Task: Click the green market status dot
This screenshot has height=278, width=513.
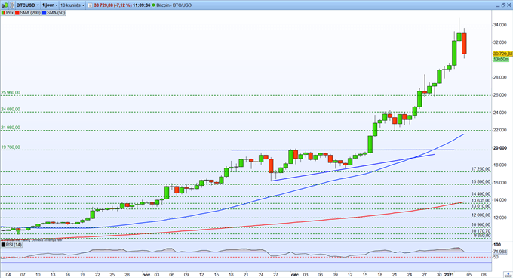Action: 154,5
